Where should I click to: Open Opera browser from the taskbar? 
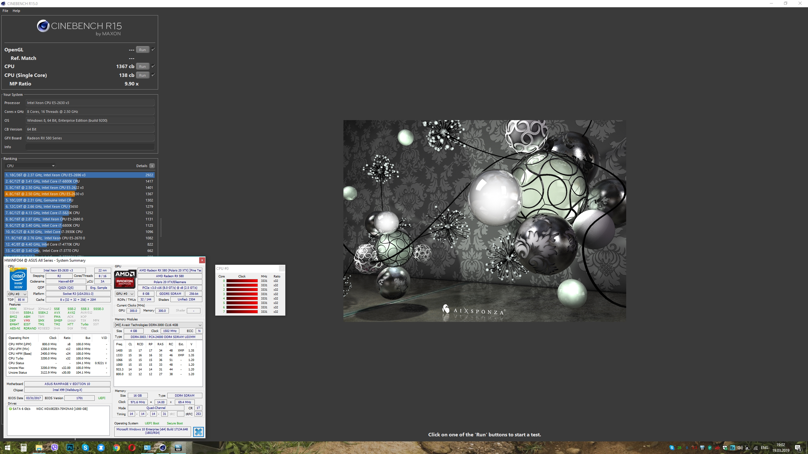pos(132,448)
